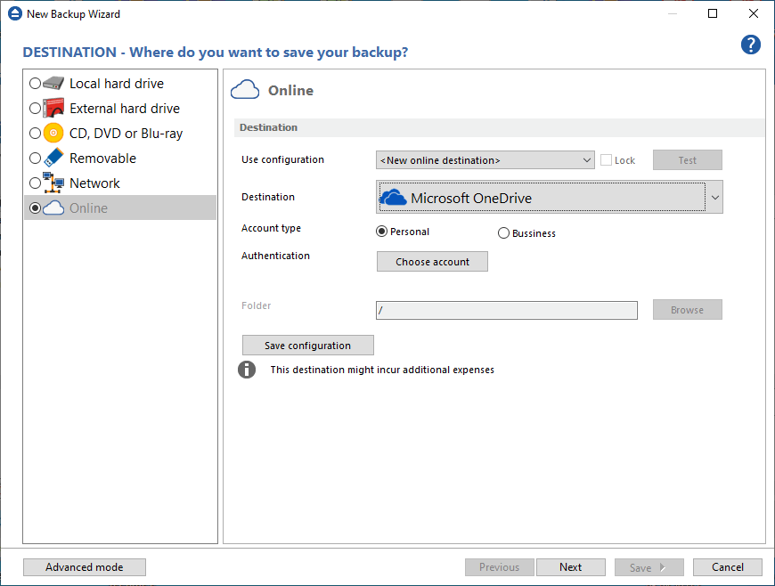Enable the Lock checkbox
Image resolution: width=775 pixels, height=586 pixels.
(x=606, y=160)
